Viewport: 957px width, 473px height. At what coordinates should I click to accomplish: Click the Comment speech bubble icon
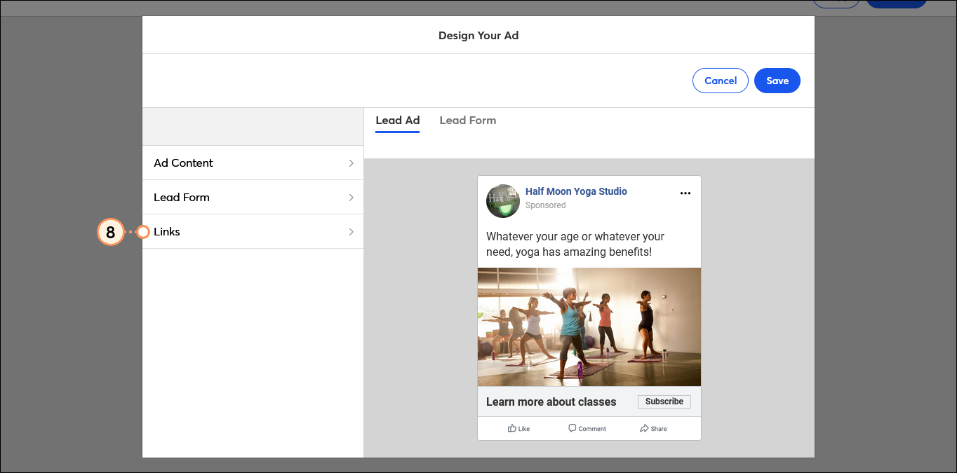point(573,428)
